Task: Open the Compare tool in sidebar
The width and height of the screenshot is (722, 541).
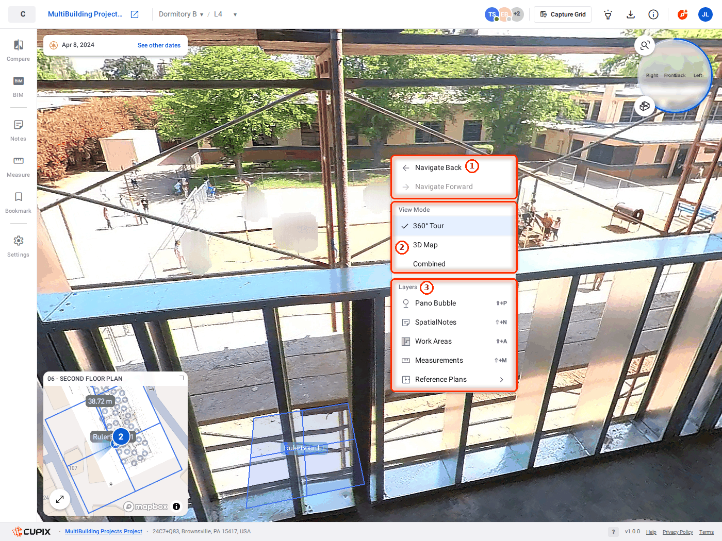Action: [x=19, y=50]
